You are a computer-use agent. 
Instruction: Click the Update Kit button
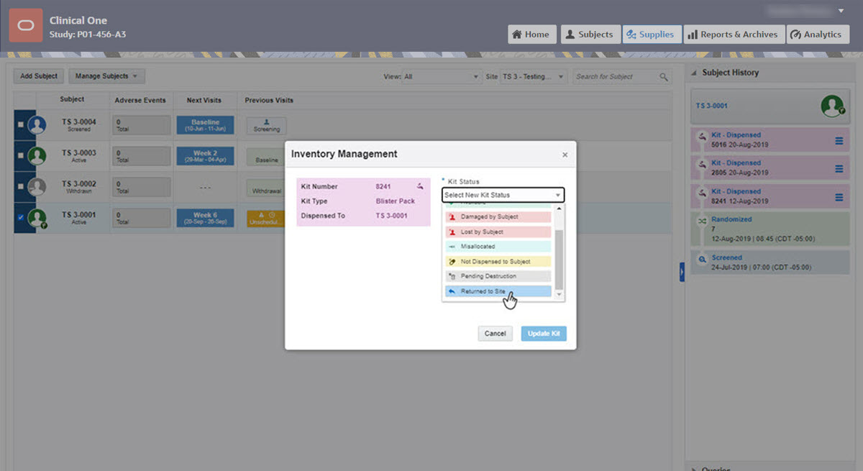pos(544,334)
